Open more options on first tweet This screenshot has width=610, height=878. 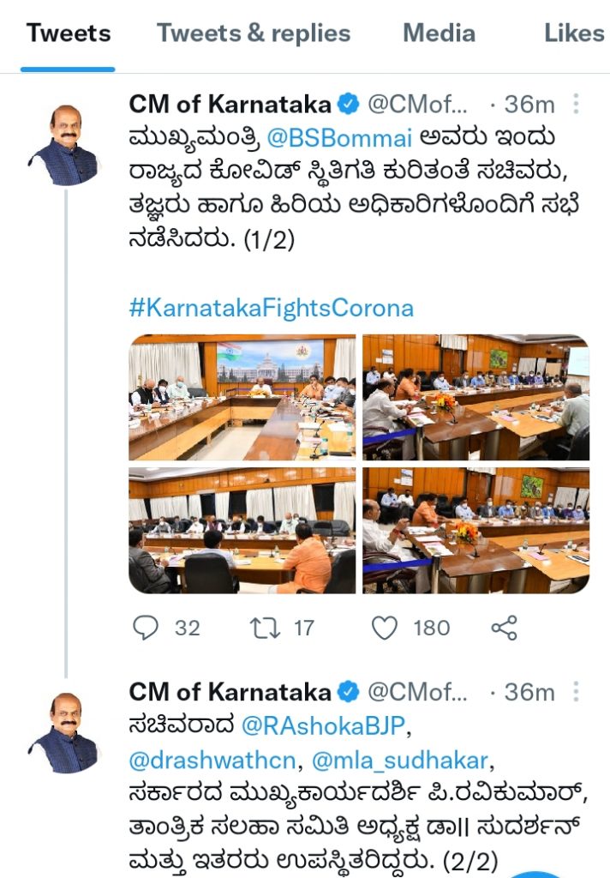576,104
